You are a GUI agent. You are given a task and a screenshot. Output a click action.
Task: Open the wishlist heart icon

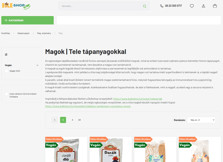192,6
